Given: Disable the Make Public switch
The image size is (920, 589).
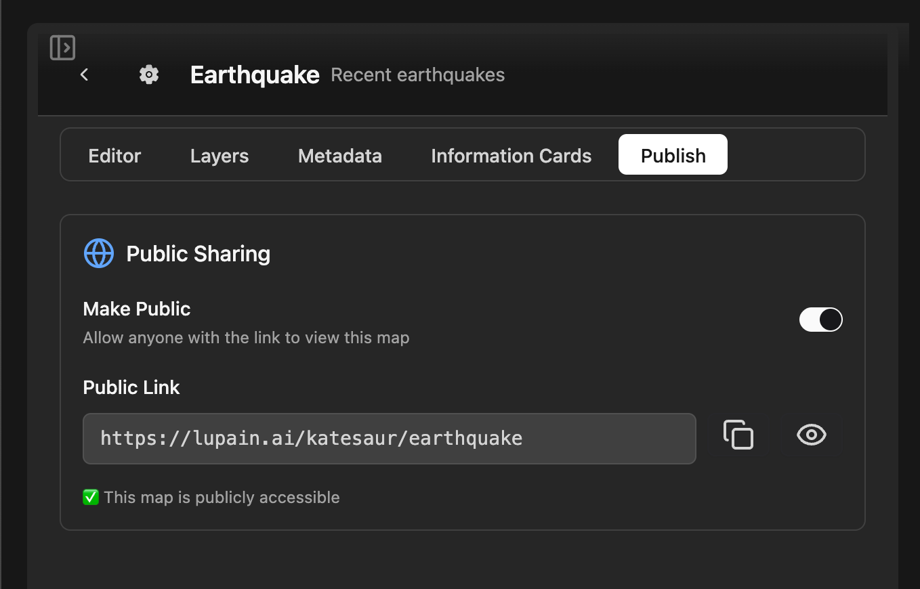Looking at the screenshot, I should (x=820, y=320).
